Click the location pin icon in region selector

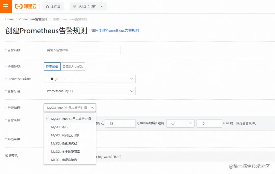(x=75, y=6)
